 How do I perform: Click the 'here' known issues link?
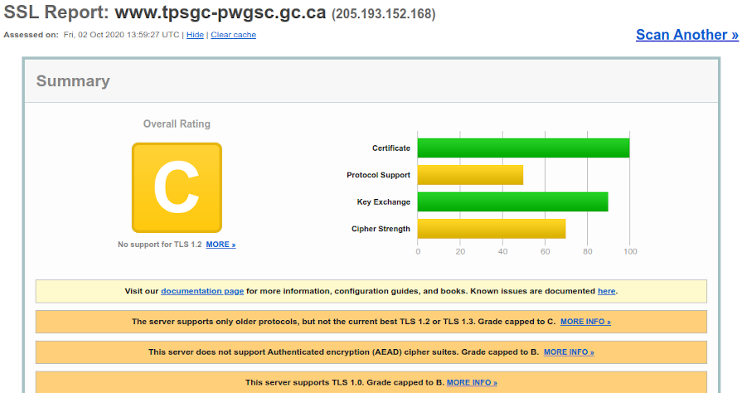pyautogui.click(x=606, y=291)
